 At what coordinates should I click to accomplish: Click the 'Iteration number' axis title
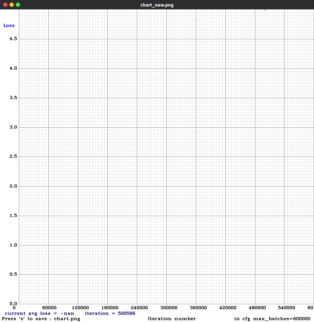(172, 319)
